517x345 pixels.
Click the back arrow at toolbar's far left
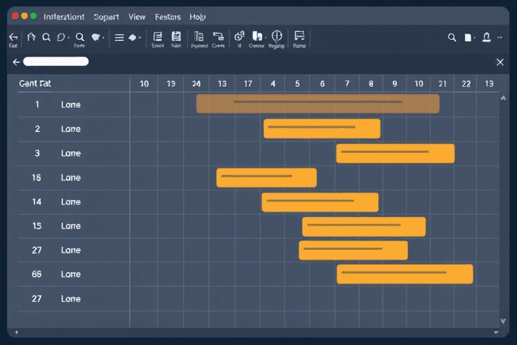pos(13,37)
